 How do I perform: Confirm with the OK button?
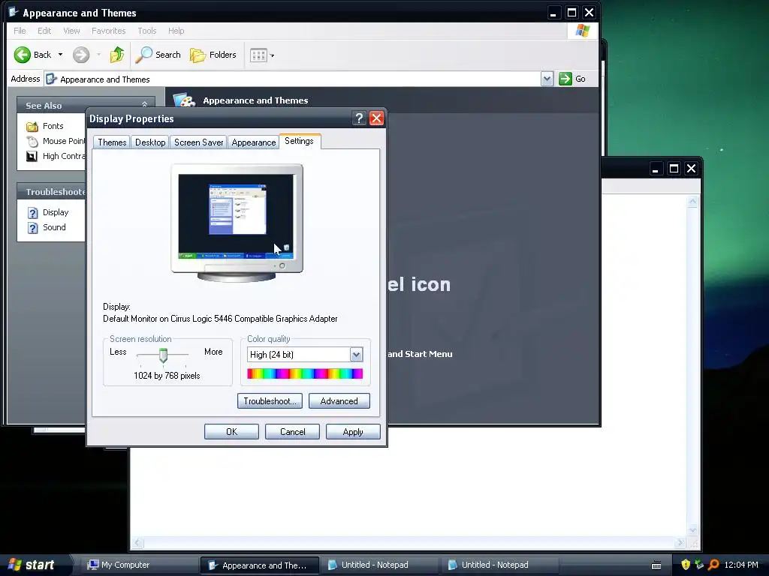(x=231, y=431)
